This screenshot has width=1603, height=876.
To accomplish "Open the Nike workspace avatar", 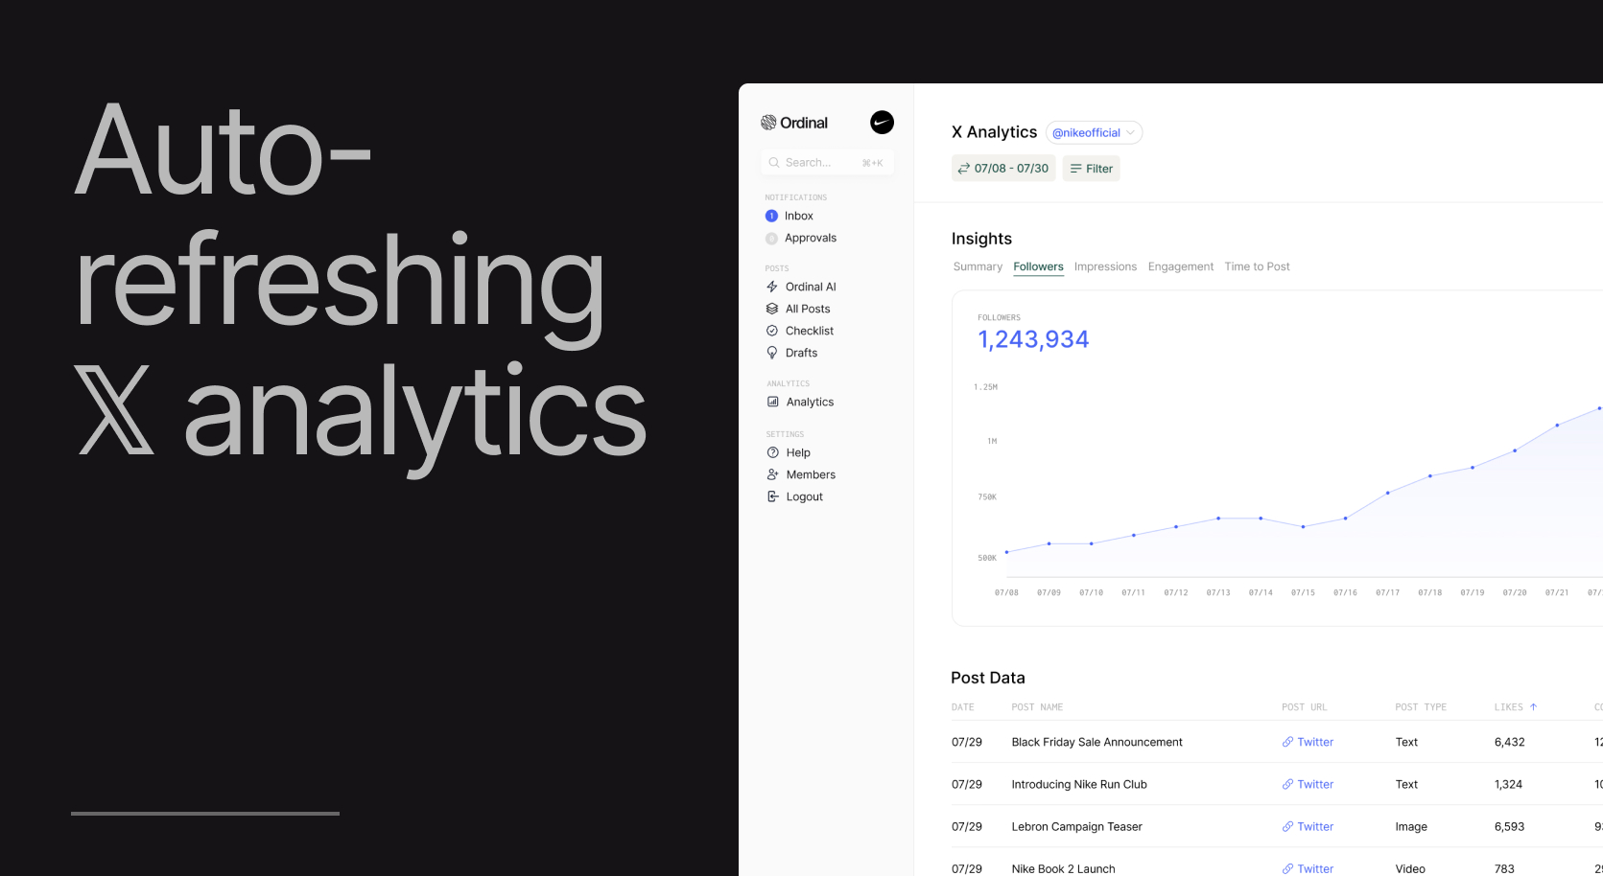I will (x=882, y=123).
